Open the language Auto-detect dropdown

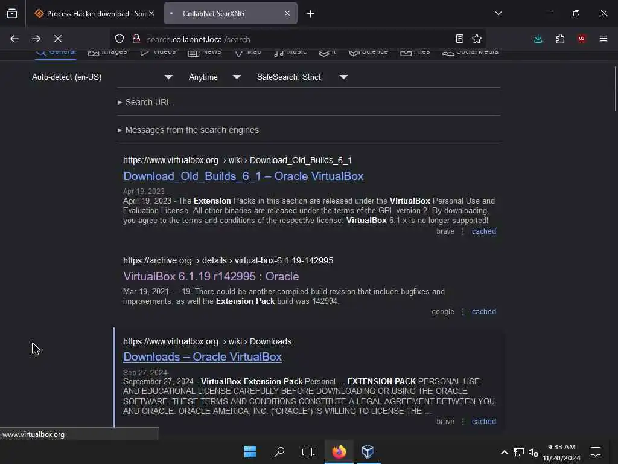coord(102,77)
